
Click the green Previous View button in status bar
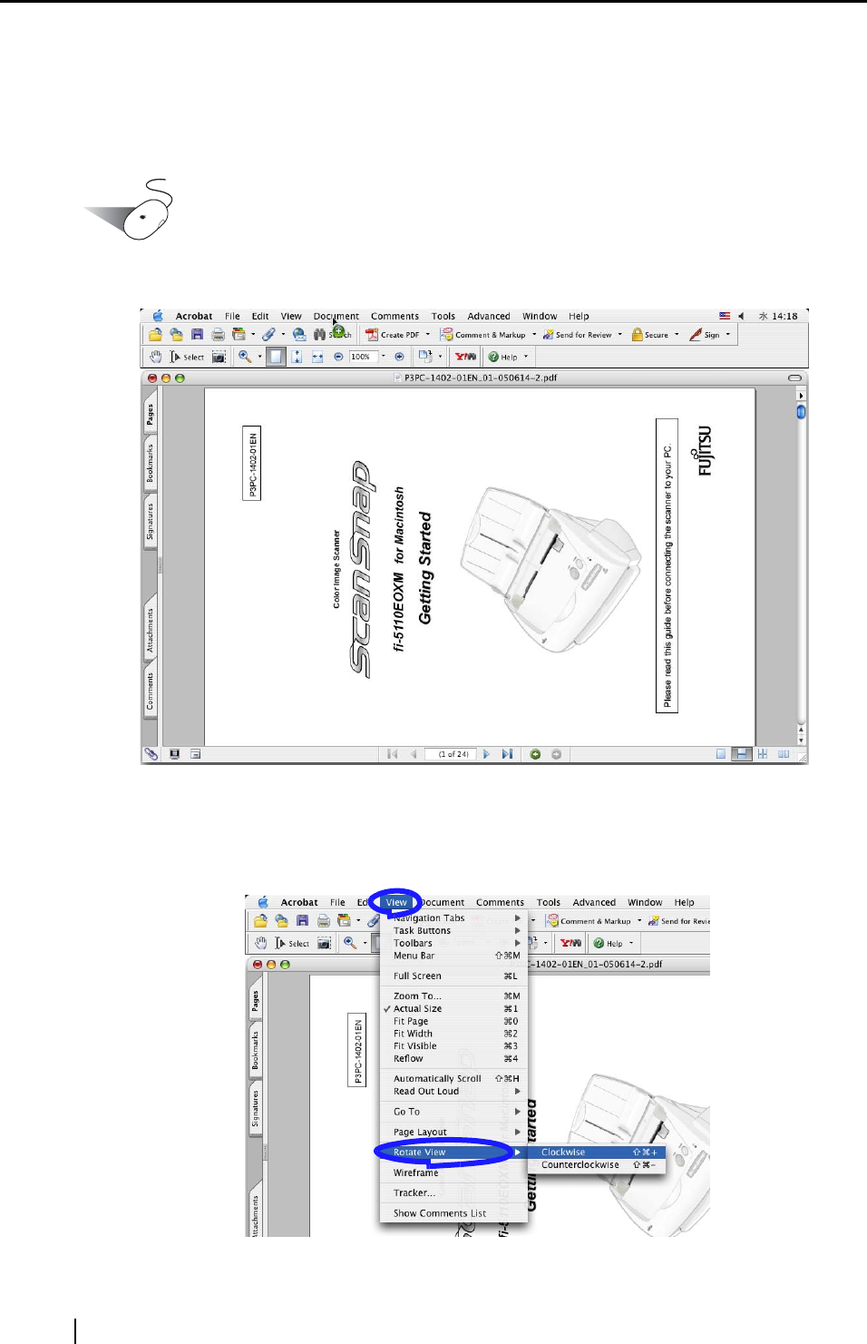pos(535,754)
